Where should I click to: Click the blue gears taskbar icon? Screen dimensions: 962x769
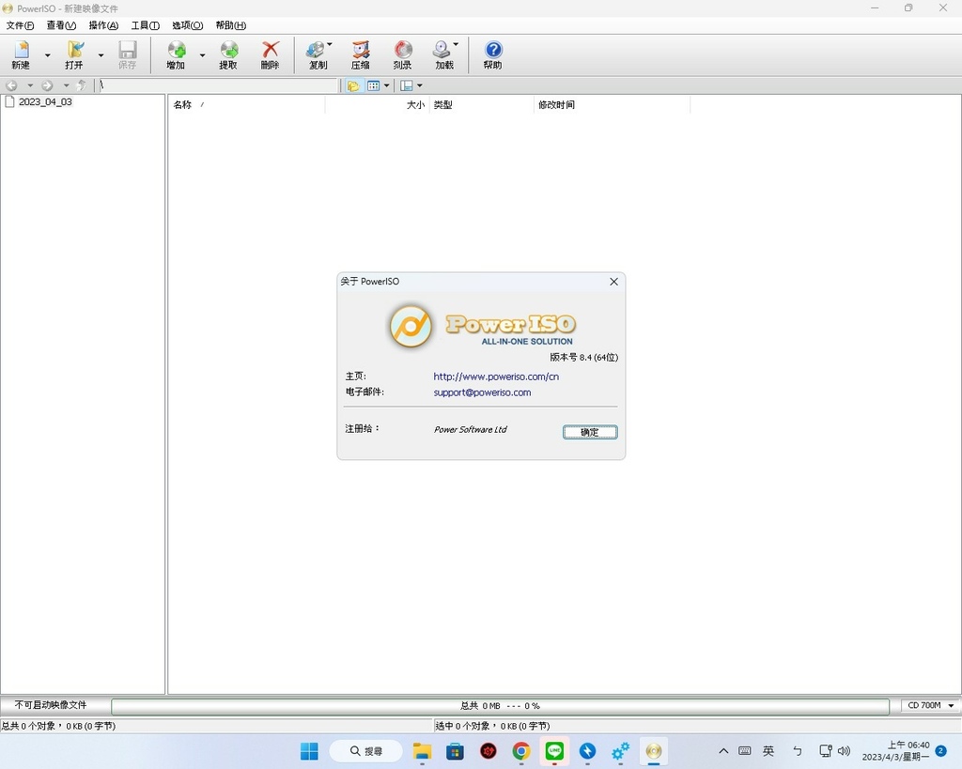coord(621,751)
